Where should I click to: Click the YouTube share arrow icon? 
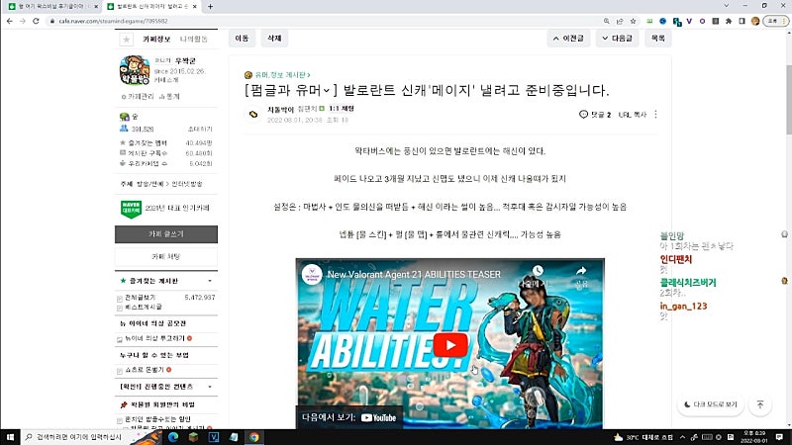pyautogui.click(x=581, y=271)
